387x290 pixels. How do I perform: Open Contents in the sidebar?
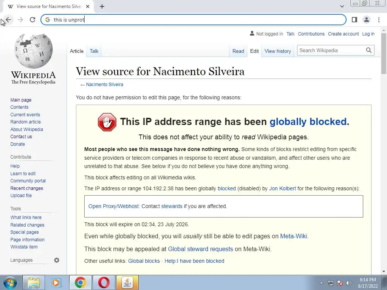[19, 107]
